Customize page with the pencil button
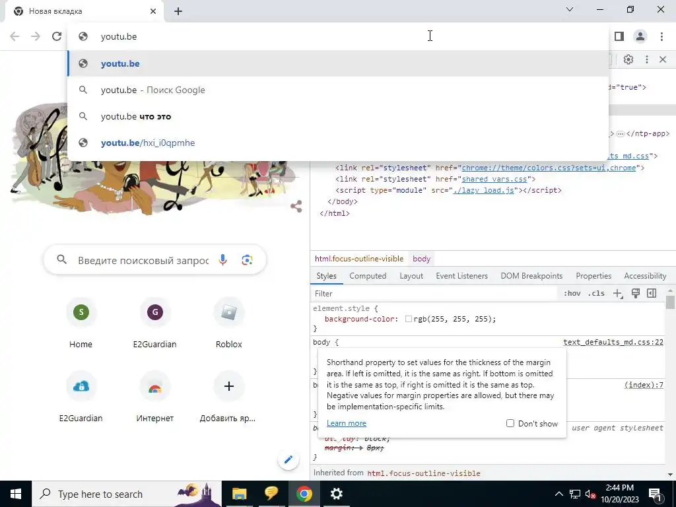 (x=288, y=459)
